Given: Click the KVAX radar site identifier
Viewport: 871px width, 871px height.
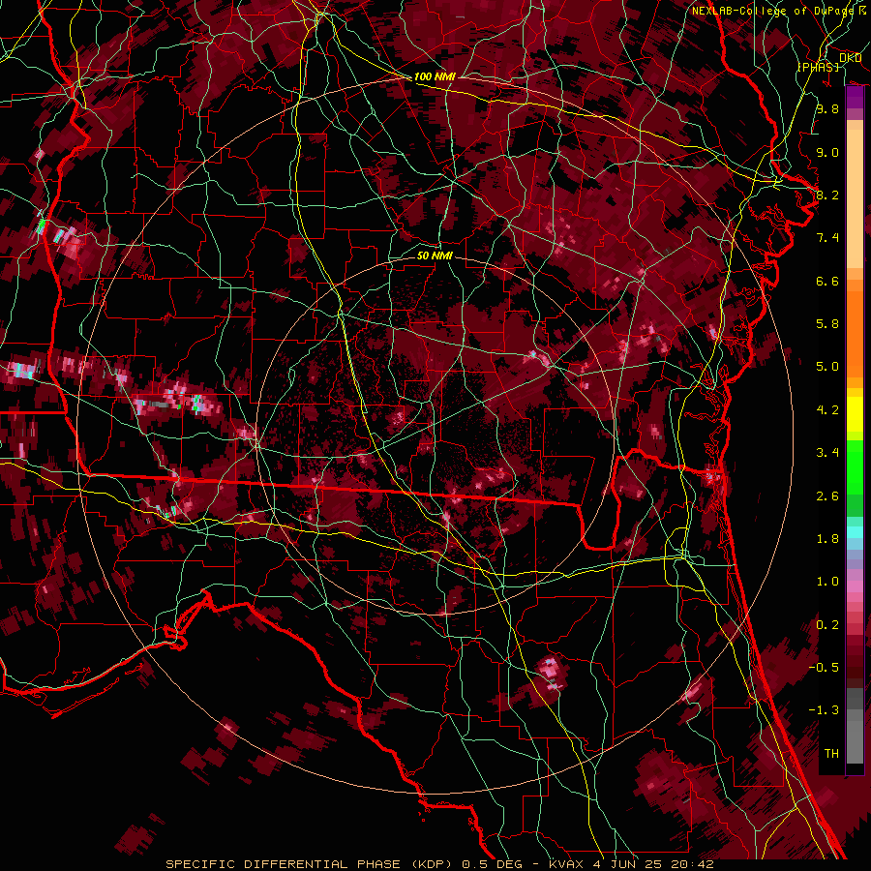Looking at the screenshot, I should pyautogui.click(x=566, y=864).
